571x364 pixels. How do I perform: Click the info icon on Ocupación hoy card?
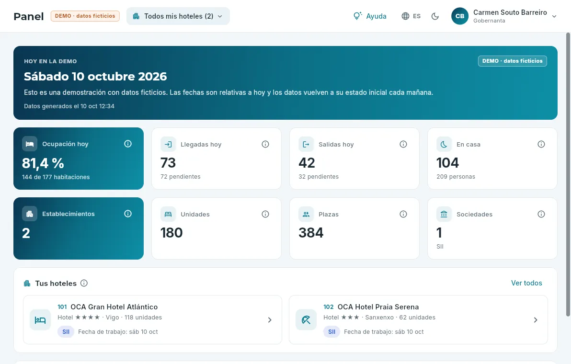click(x=128, y=144)
